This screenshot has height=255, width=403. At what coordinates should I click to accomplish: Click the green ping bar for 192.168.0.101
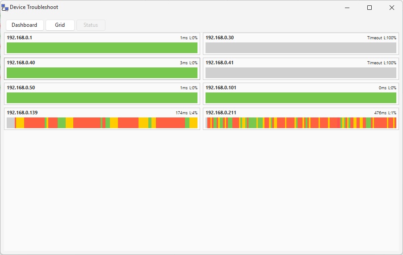click(x=301, y=98)
